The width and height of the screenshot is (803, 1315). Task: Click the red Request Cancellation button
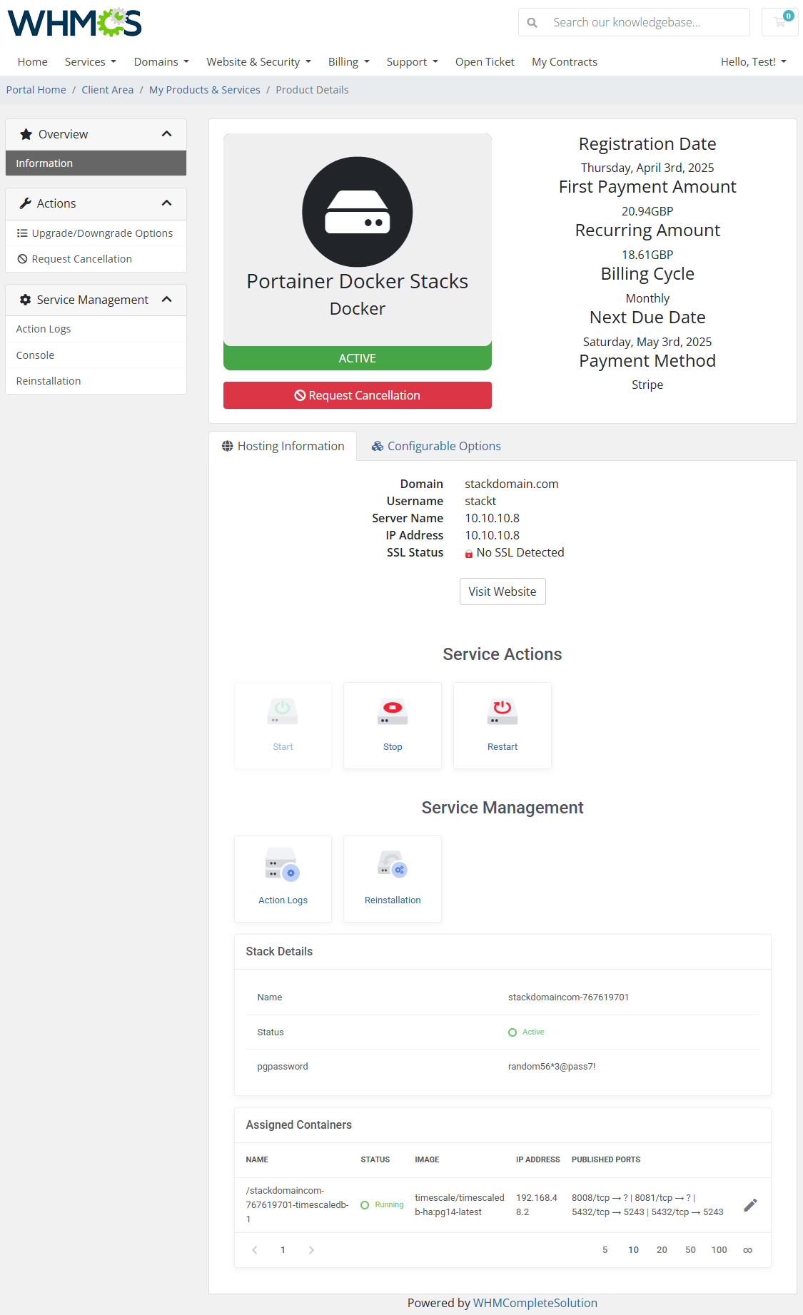358,395
